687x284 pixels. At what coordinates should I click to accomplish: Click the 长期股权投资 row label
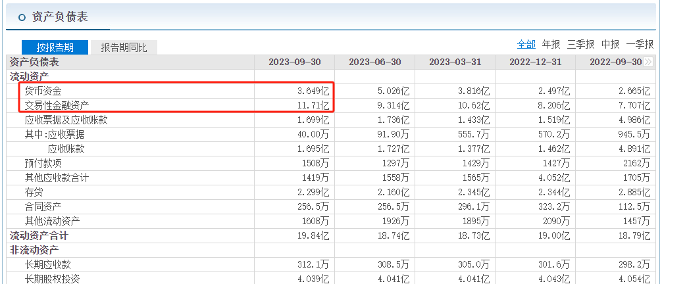tap(52, 279)
